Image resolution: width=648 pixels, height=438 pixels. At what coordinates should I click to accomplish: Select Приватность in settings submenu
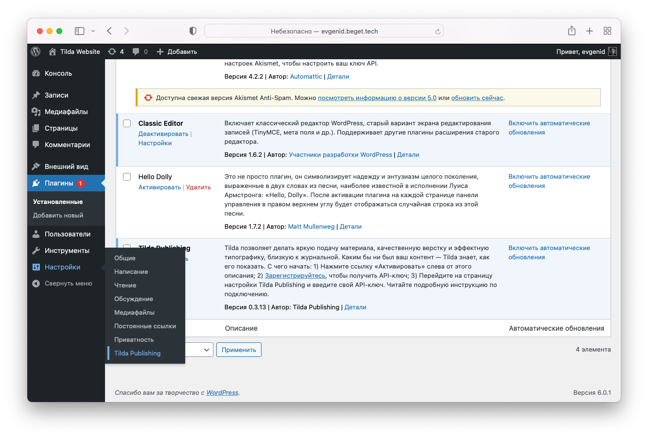tap(134, 339)
